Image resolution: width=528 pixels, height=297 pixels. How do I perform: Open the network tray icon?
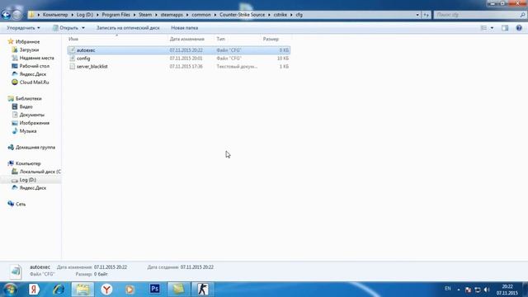pos(478,290)
